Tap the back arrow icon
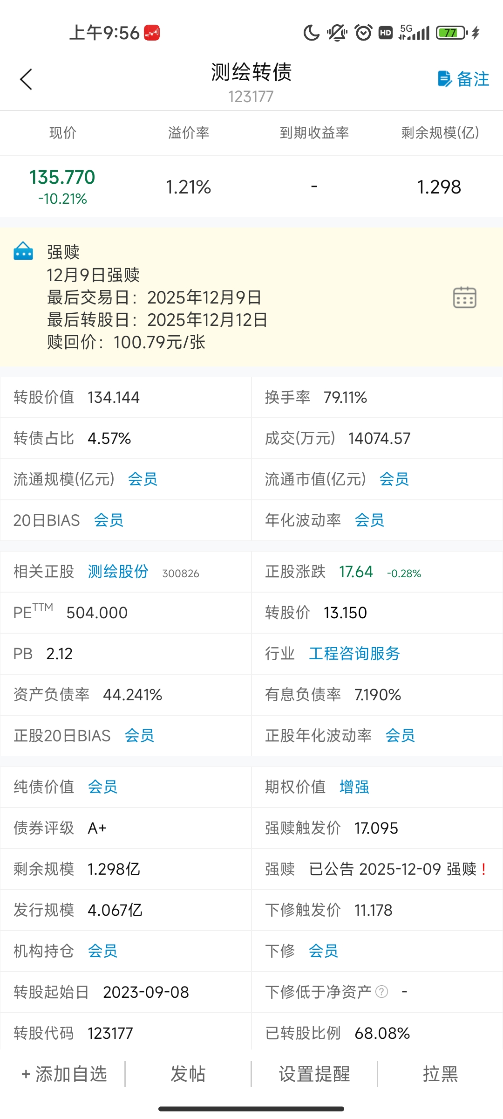503x1119 pixels. [x=26, y=79]
